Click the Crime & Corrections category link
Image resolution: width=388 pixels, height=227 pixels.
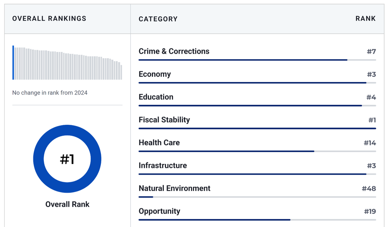pyautogui.click(x=174, y=52)
